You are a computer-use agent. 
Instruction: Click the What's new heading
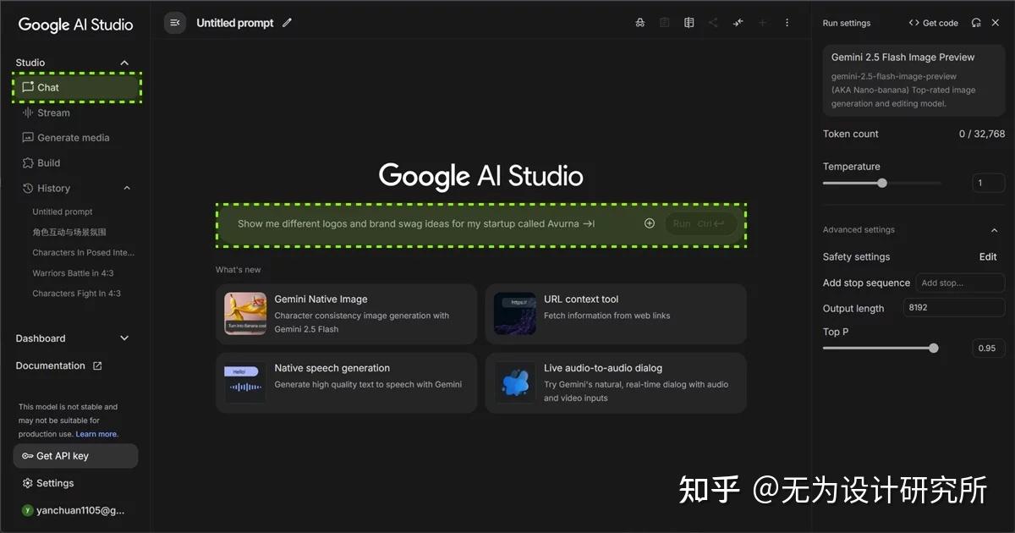pyautogui.click(x=239, y=270)
